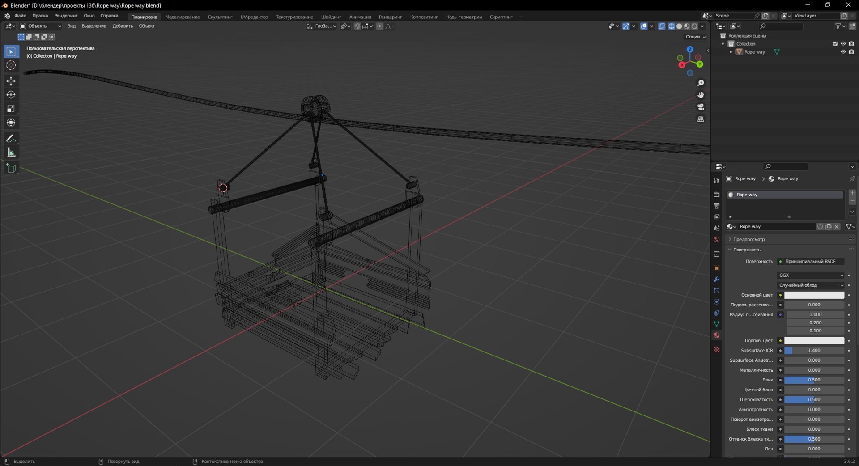Select the Measure tool
This screenshot has width=859, height=466.
pos(11,153)
